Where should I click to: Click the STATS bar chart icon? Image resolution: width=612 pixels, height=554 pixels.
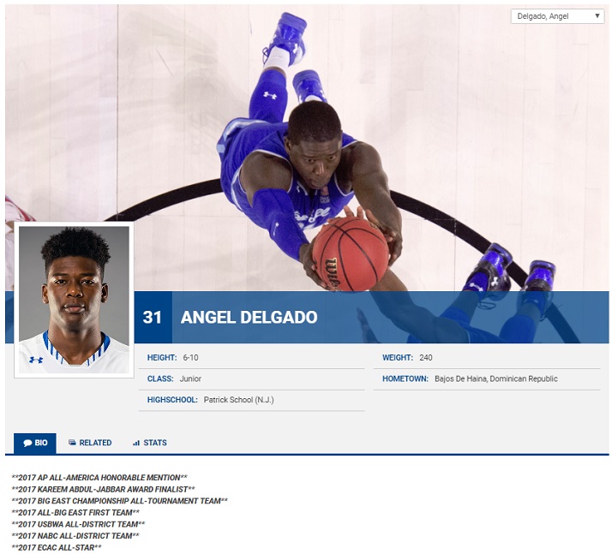136,444
